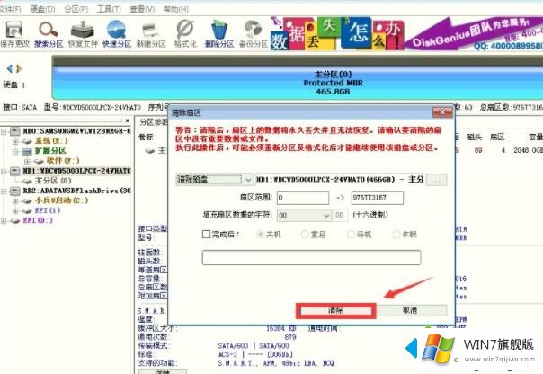Screen dimensions: 543x374
Task: Open the 硬盘(D) menu
Action: click(x=42, y=9)
